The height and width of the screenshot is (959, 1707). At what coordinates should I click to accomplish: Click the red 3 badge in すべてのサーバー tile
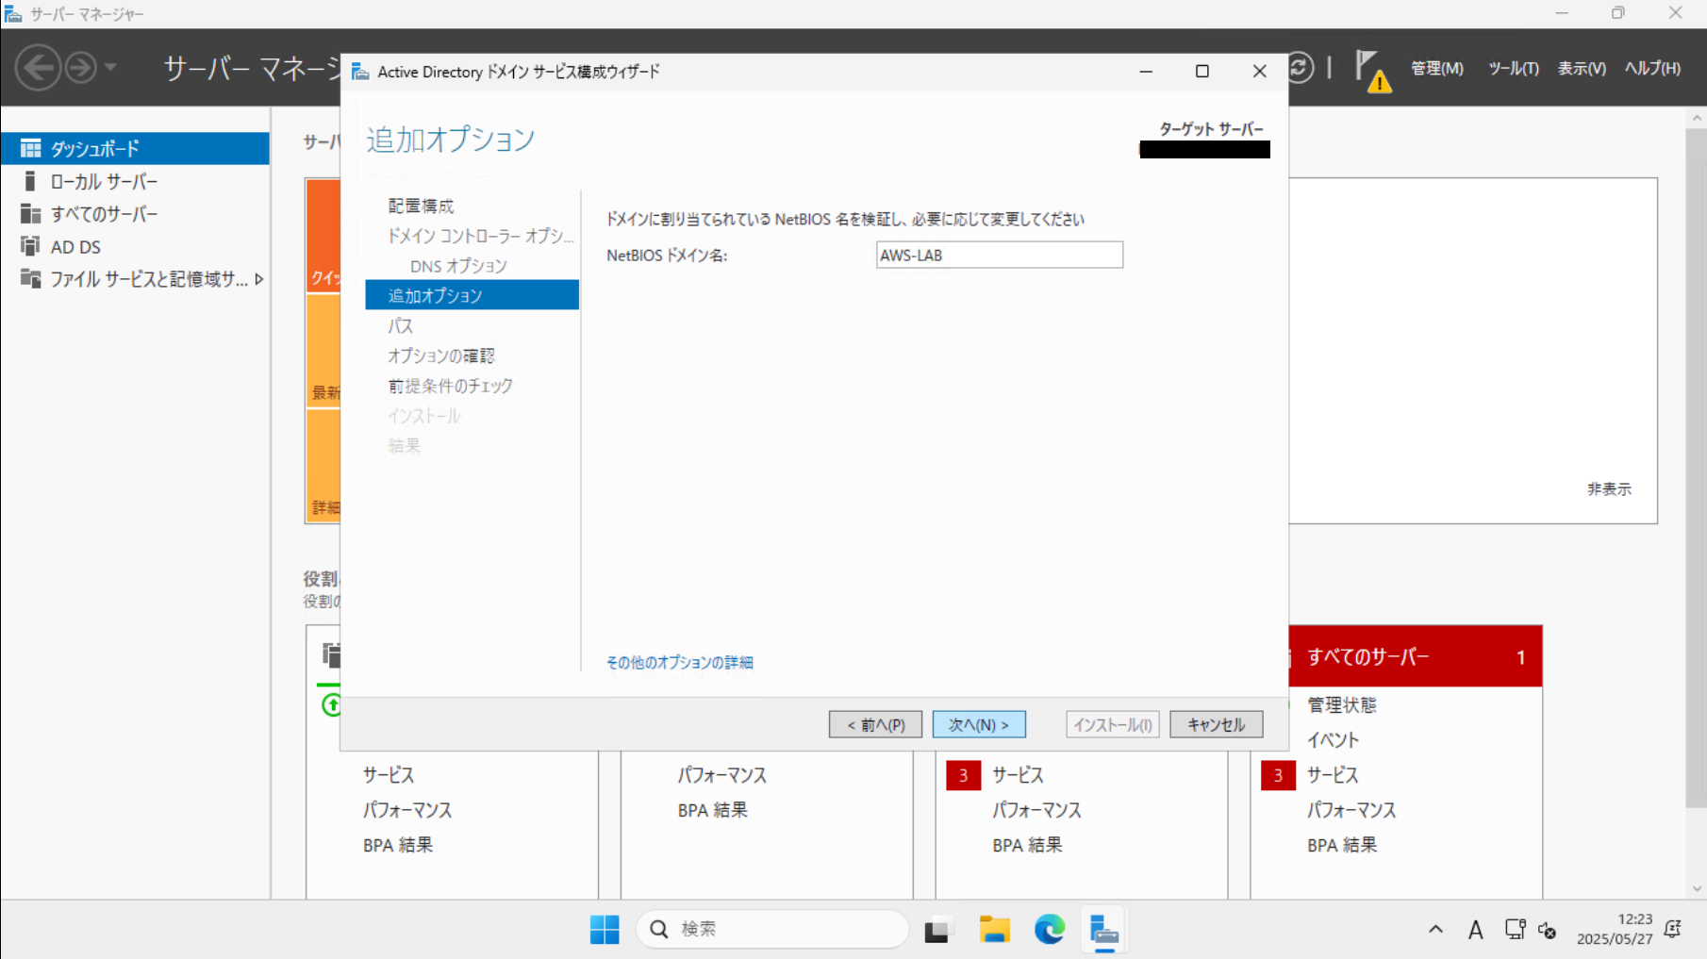point(1278,775)
